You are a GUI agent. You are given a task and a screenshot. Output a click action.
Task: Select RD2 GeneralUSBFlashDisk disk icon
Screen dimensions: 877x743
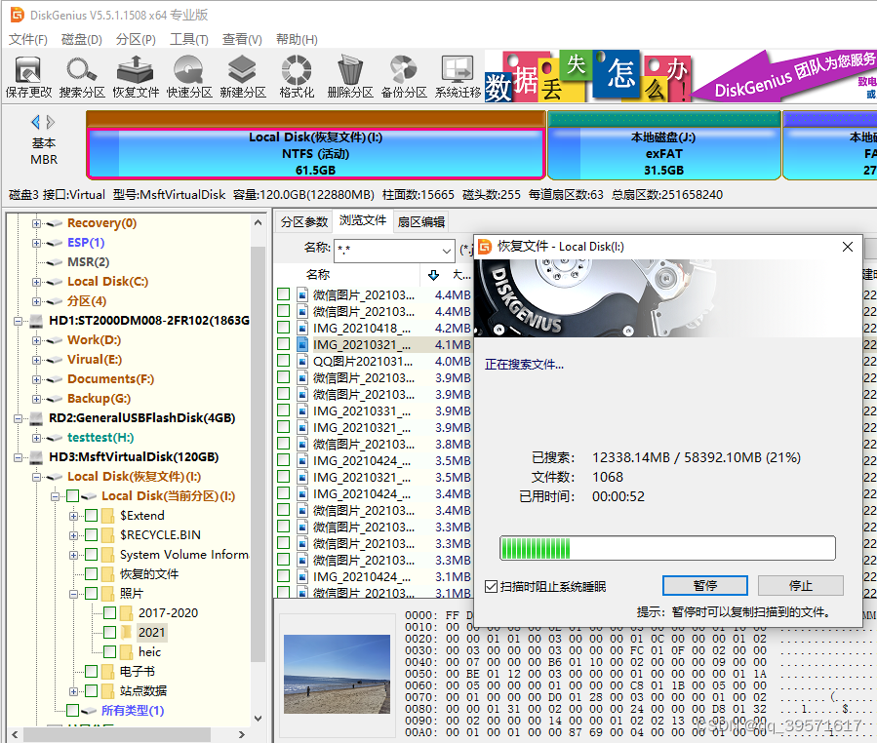pos(36,418)
